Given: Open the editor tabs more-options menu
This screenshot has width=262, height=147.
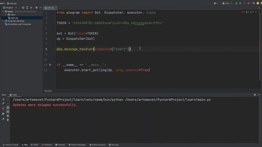Looking at the screenshot, I should point(259,8).
